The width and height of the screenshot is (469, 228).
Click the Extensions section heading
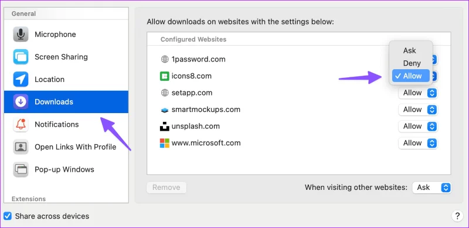click(29, 199)
